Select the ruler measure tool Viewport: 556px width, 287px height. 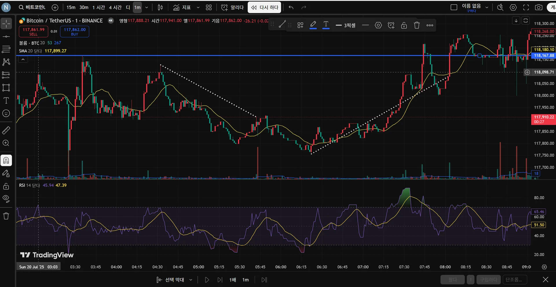[x=6, y=130]
